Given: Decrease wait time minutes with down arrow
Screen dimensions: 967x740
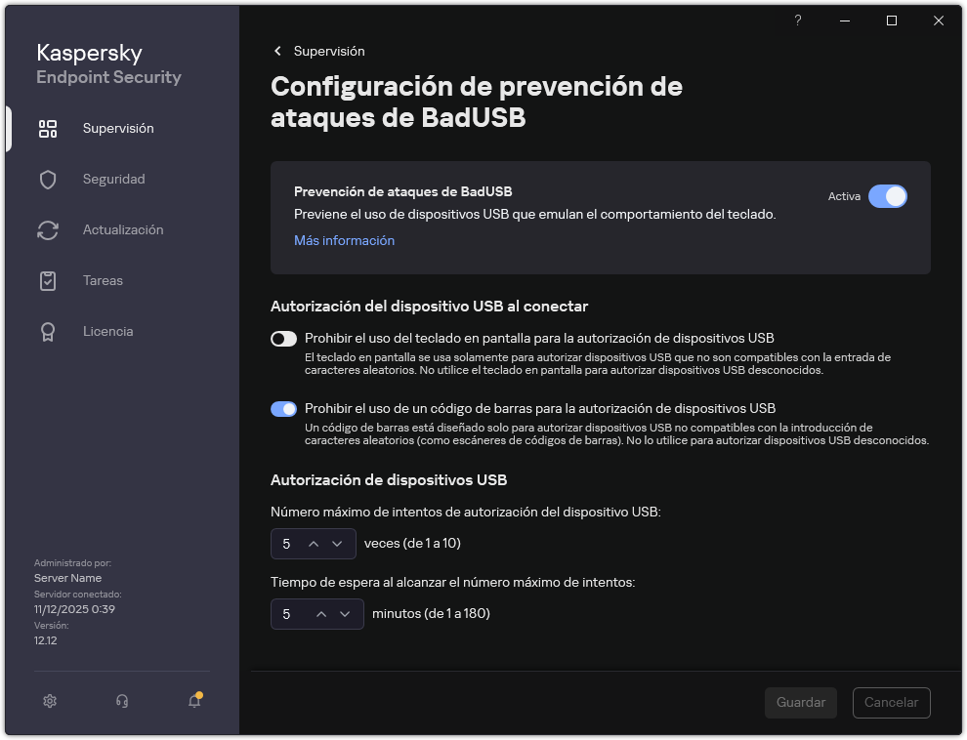Looking at the screenshot, I should point(344,614).
